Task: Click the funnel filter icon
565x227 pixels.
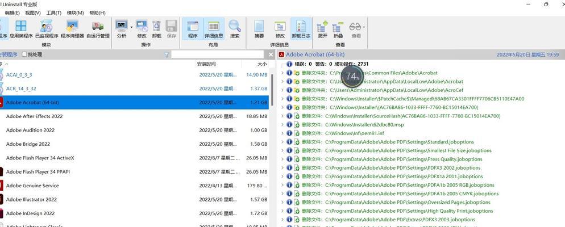Action: click(x=167, y=54)
